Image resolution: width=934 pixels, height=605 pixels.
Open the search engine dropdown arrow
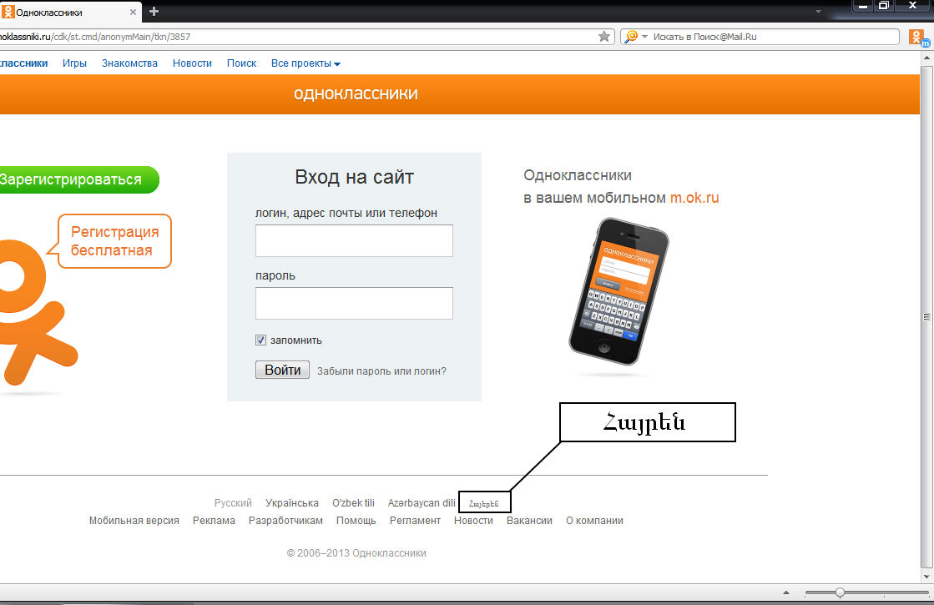tap(644, 37)
